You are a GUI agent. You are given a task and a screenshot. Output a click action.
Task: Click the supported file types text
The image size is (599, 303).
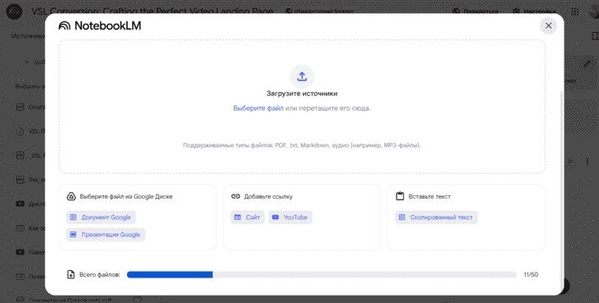(302, 145)
